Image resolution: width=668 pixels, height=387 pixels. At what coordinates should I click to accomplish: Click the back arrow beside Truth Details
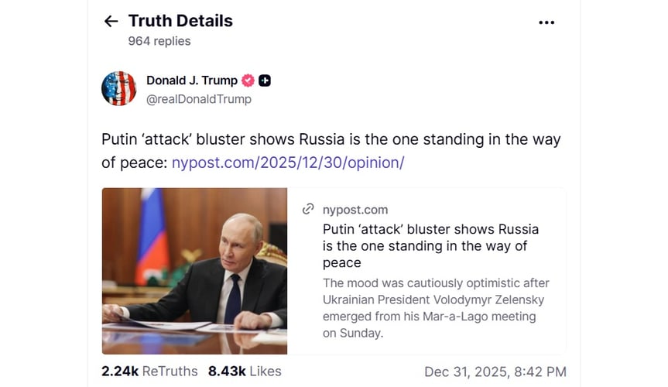coord(111,22)
